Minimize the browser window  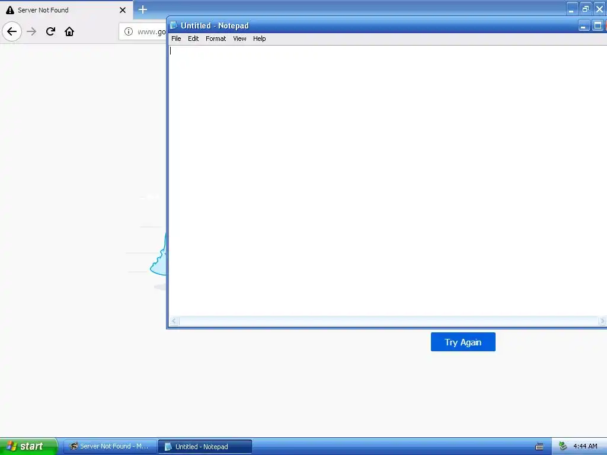[x=571, y=9]
